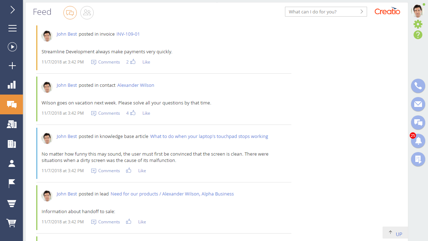The width and height of the screenshot is (428, 241).
Task: Open the shopping cart orders section
Action: pos(12,223)
